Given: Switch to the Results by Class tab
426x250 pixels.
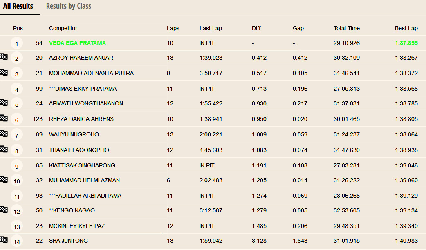Looking at the screenshot, I should coord(69,6).
